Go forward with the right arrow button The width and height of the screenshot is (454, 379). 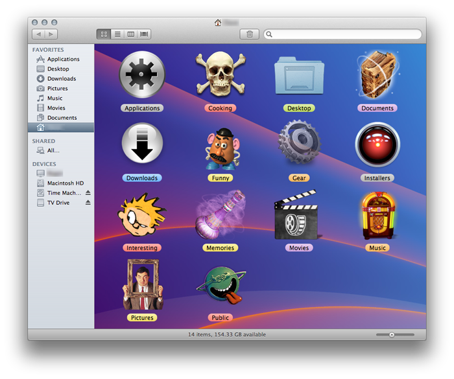(51, 34)
